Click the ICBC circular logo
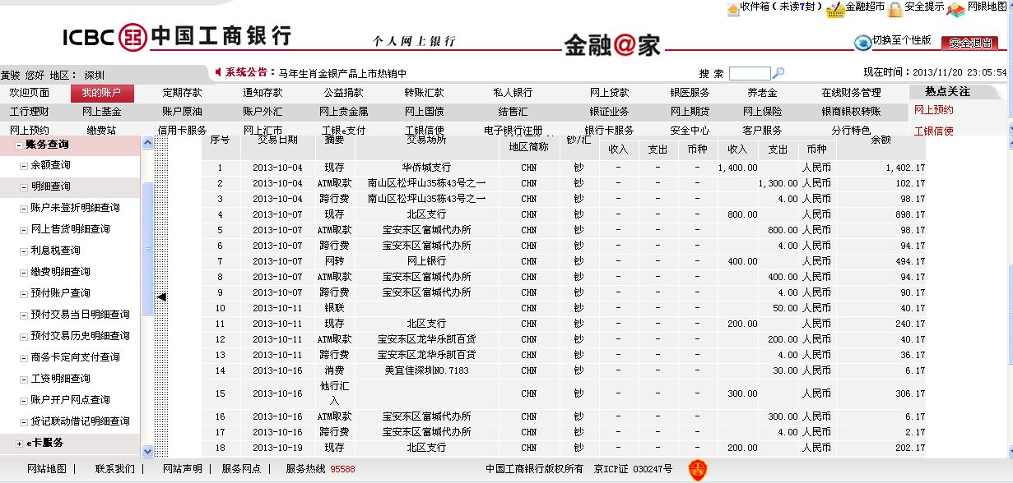1013x483 pixels. 133,37
